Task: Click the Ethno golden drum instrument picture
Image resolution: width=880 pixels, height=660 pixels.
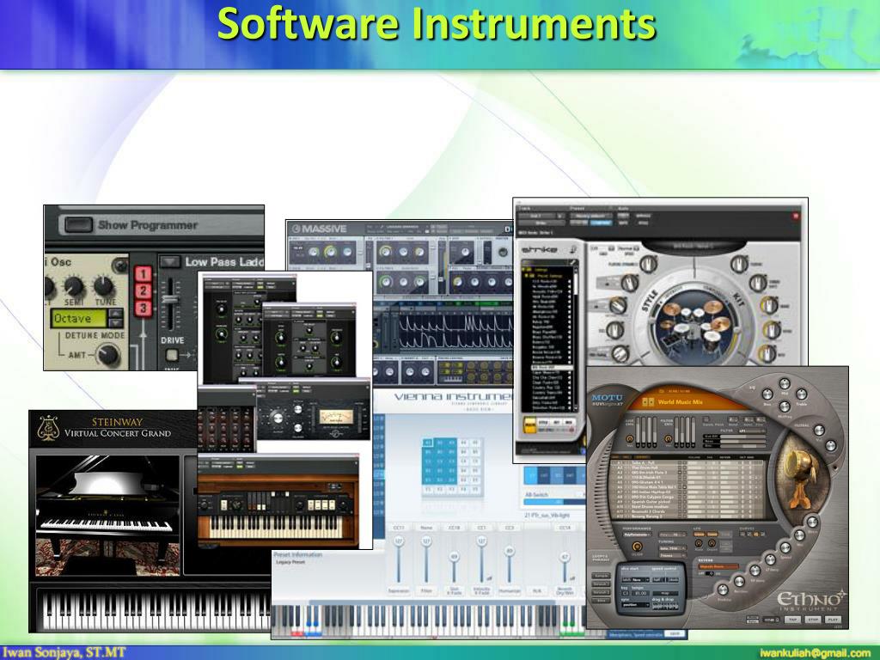Action: [800, 477]
